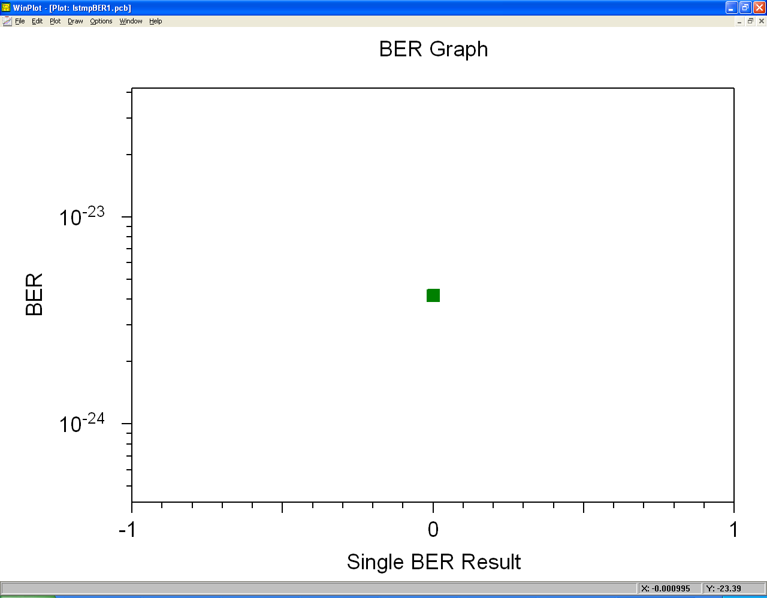Open the Draw menu
The height and width of the screenshot is (598, 767).
76,21
